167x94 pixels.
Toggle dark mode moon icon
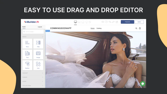click(x=90, y=22)
